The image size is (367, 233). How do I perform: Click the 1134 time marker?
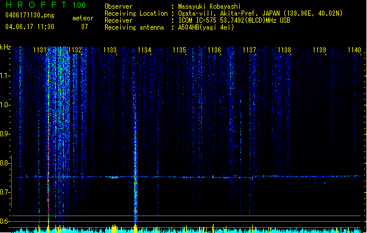[145, 50]
